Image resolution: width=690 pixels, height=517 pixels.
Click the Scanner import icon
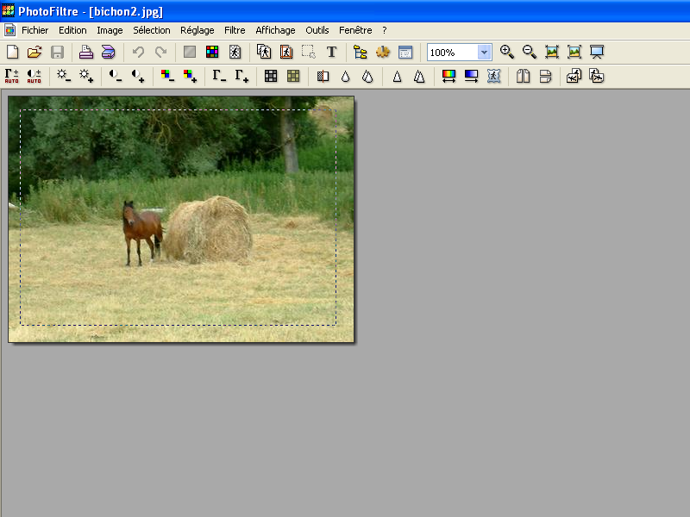click(x=109, y=52)
